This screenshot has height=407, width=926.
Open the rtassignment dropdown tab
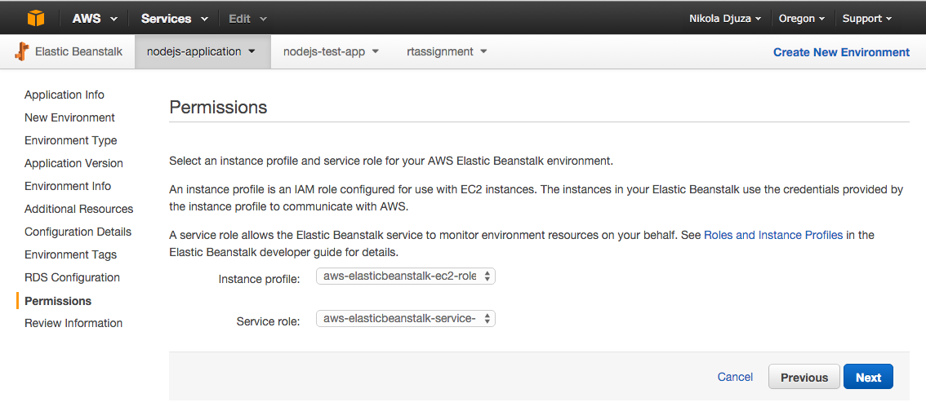coord(447,51)
